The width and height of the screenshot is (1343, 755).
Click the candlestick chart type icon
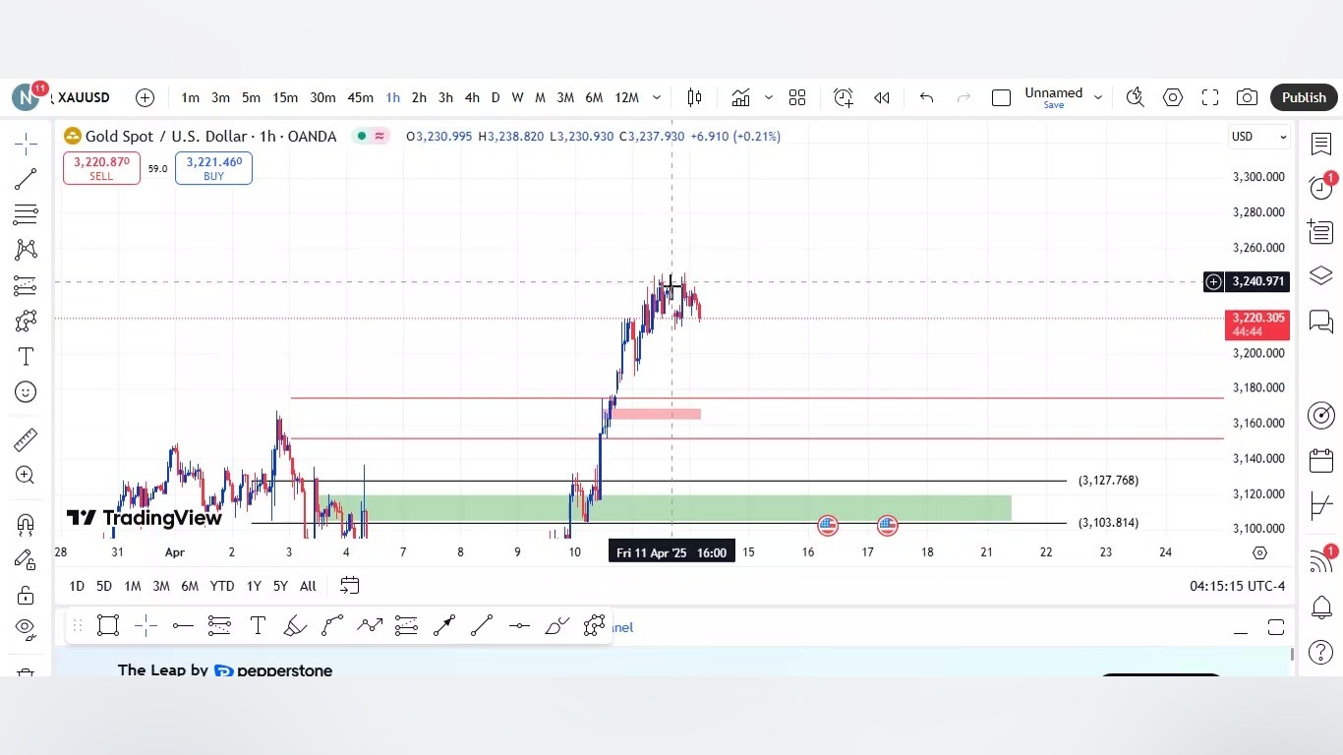(x=694, y=97)
